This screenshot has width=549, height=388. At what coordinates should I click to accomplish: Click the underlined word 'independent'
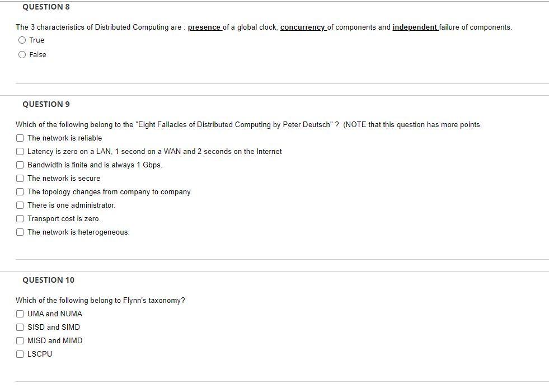tap(415, 27)
